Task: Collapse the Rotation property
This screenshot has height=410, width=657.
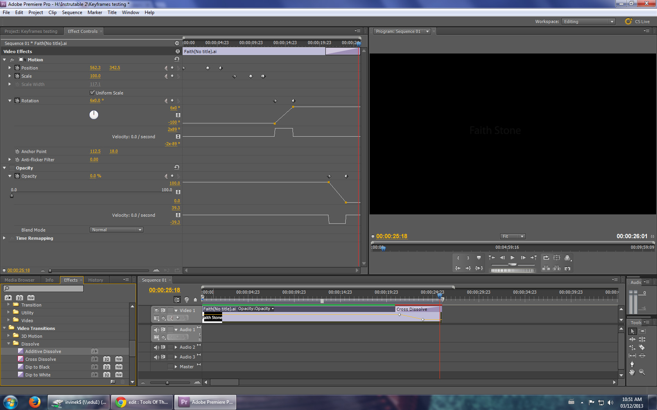Action: tap(10, 100)
